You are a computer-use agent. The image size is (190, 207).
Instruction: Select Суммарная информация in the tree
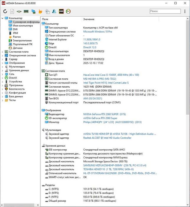click(26, 22)
